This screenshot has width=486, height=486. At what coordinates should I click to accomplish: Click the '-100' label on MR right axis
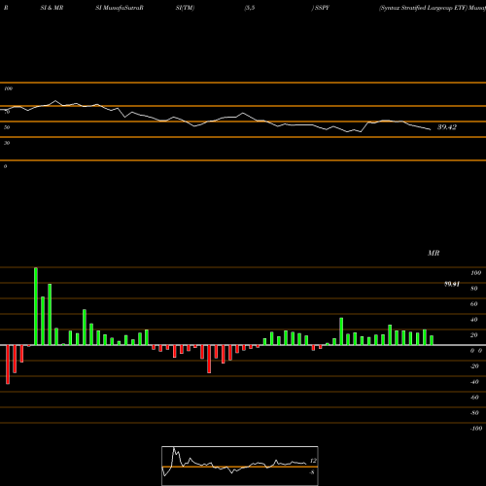coord(476,429)
